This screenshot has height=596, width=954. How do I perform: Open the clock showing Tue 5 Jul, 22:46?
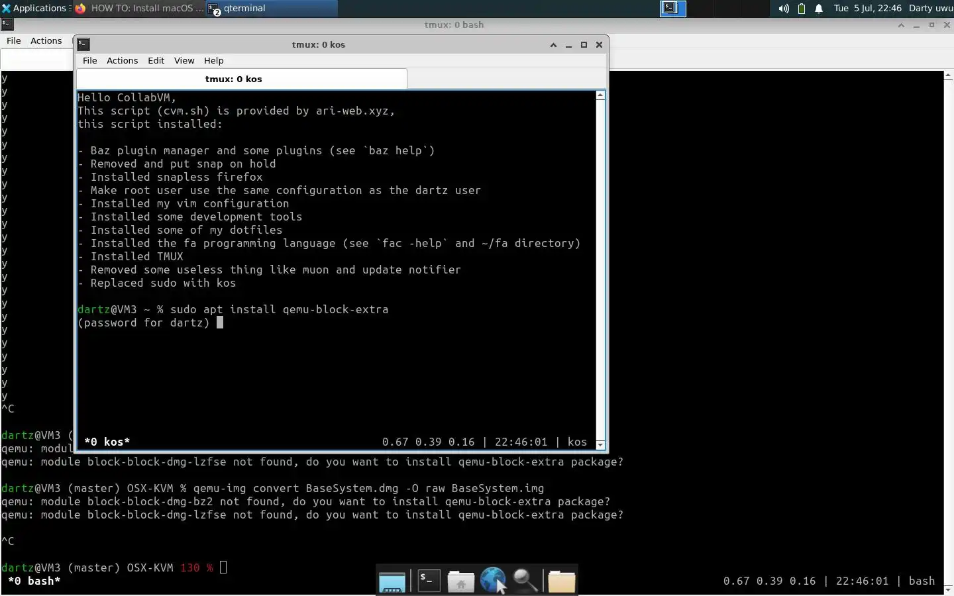tap(867, 8)
